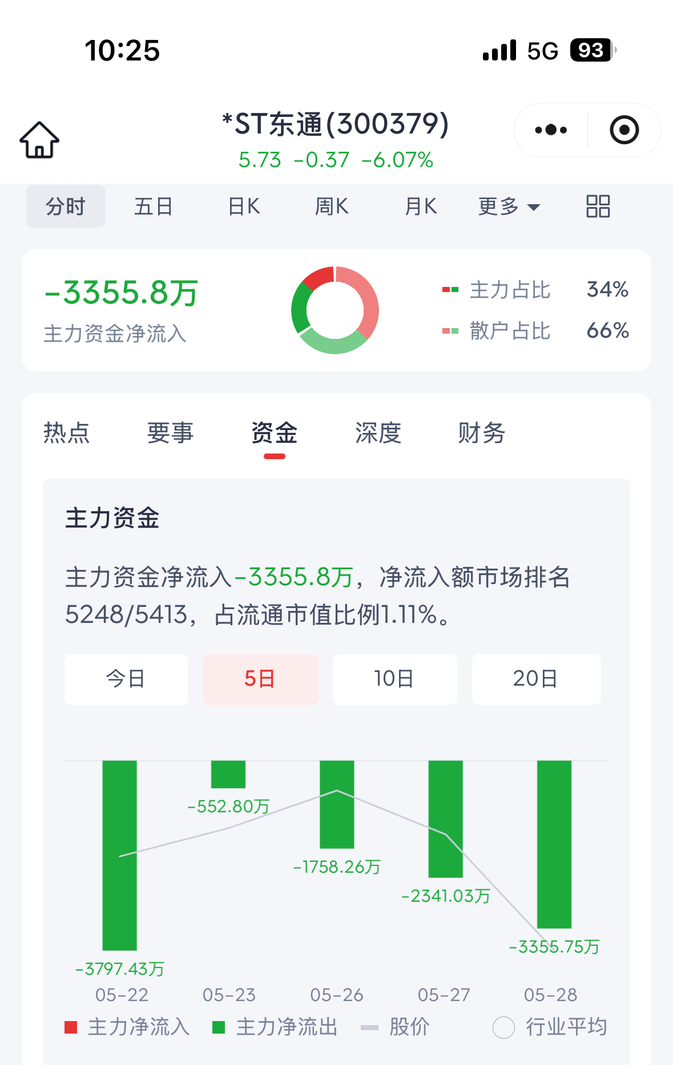
Task: Switch to the 周K chart tab
Action: point(332,206)
